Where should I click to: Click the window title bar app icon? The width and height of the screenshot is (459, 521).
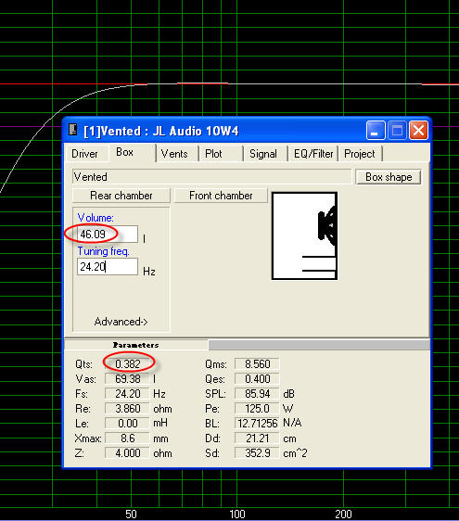pos(72,130)
